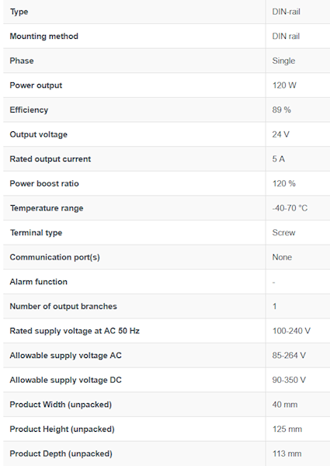Select the Communication port(s) label

coord(54,257)
